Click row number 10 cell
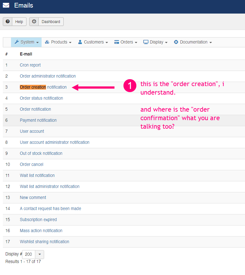This screenshot has height=275, width=245. [x=8, y=165]
